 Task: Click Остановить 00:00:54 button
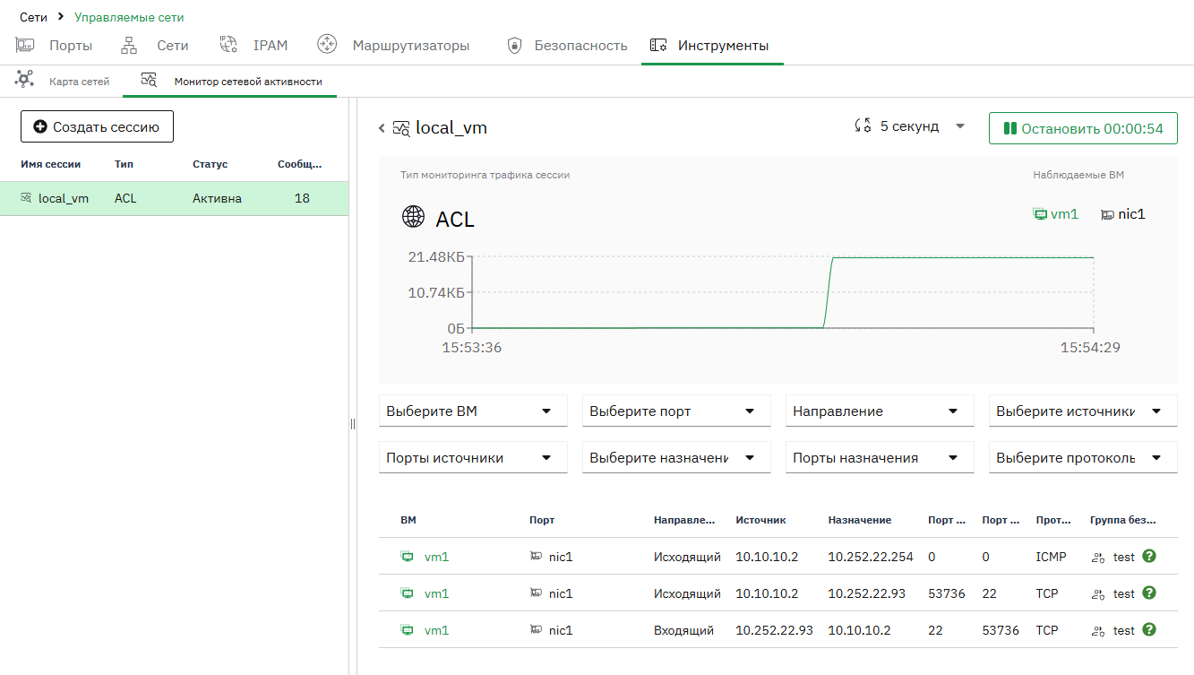point(1083,128)
